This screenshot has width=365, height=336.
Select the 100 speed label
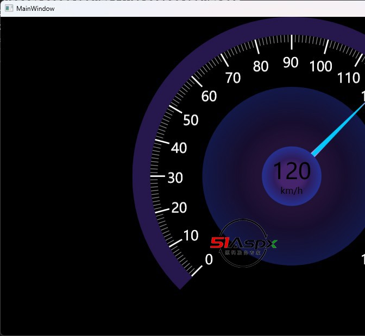pyautogui.click(x=320, y=67)
